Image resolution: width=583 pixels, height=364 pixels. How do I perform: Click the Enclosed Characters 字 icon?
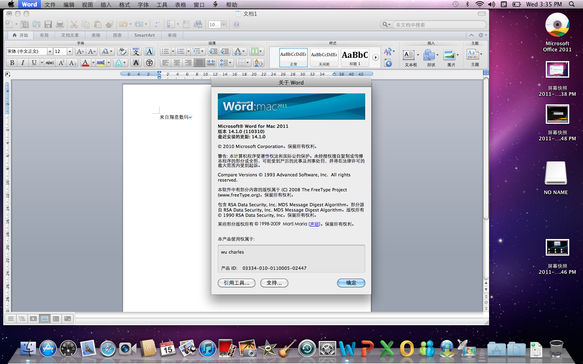point(149,63)
